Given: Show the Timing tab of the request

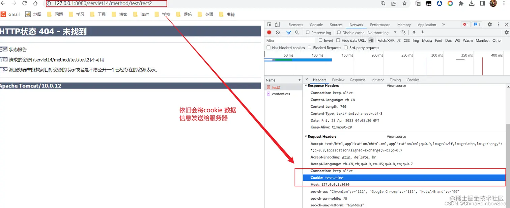Looking at the screenshot, I should 395,80.
